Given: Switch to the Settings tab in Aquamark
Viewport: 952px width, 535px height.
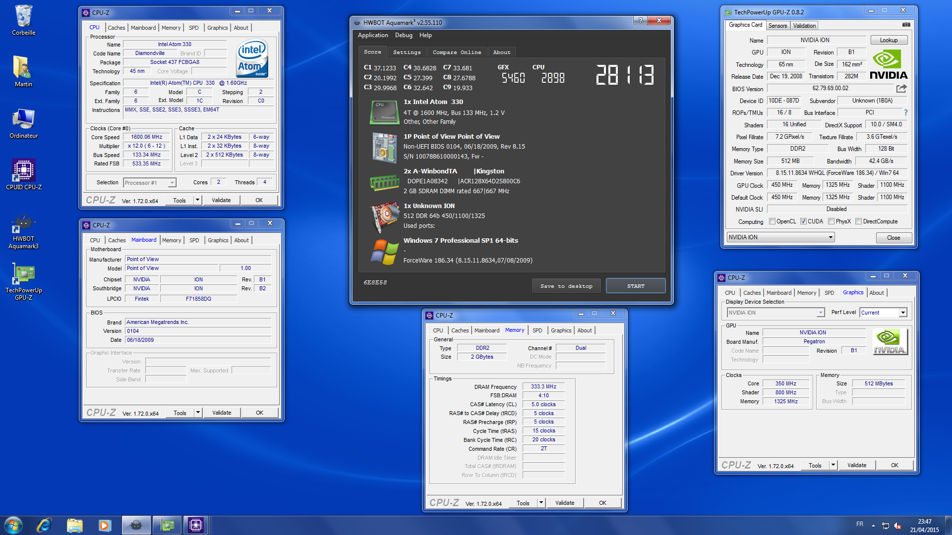Looking at the screenshot, I should [x=407, y=52].
